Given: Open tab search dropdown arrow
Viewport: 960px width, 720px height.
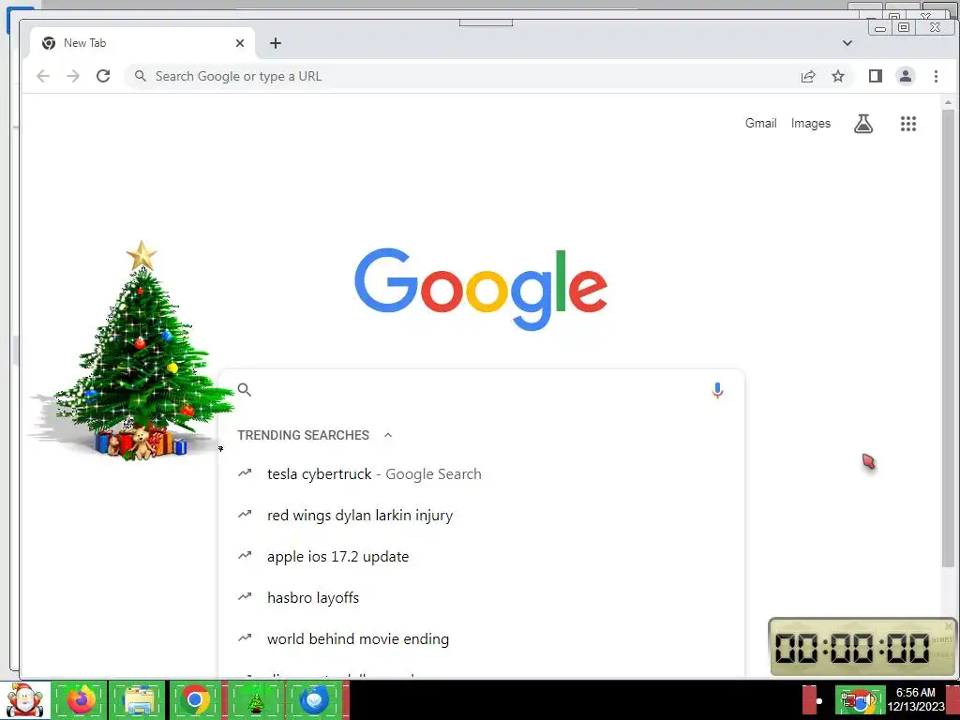Looking at the screenshot, I should point(847,43).
